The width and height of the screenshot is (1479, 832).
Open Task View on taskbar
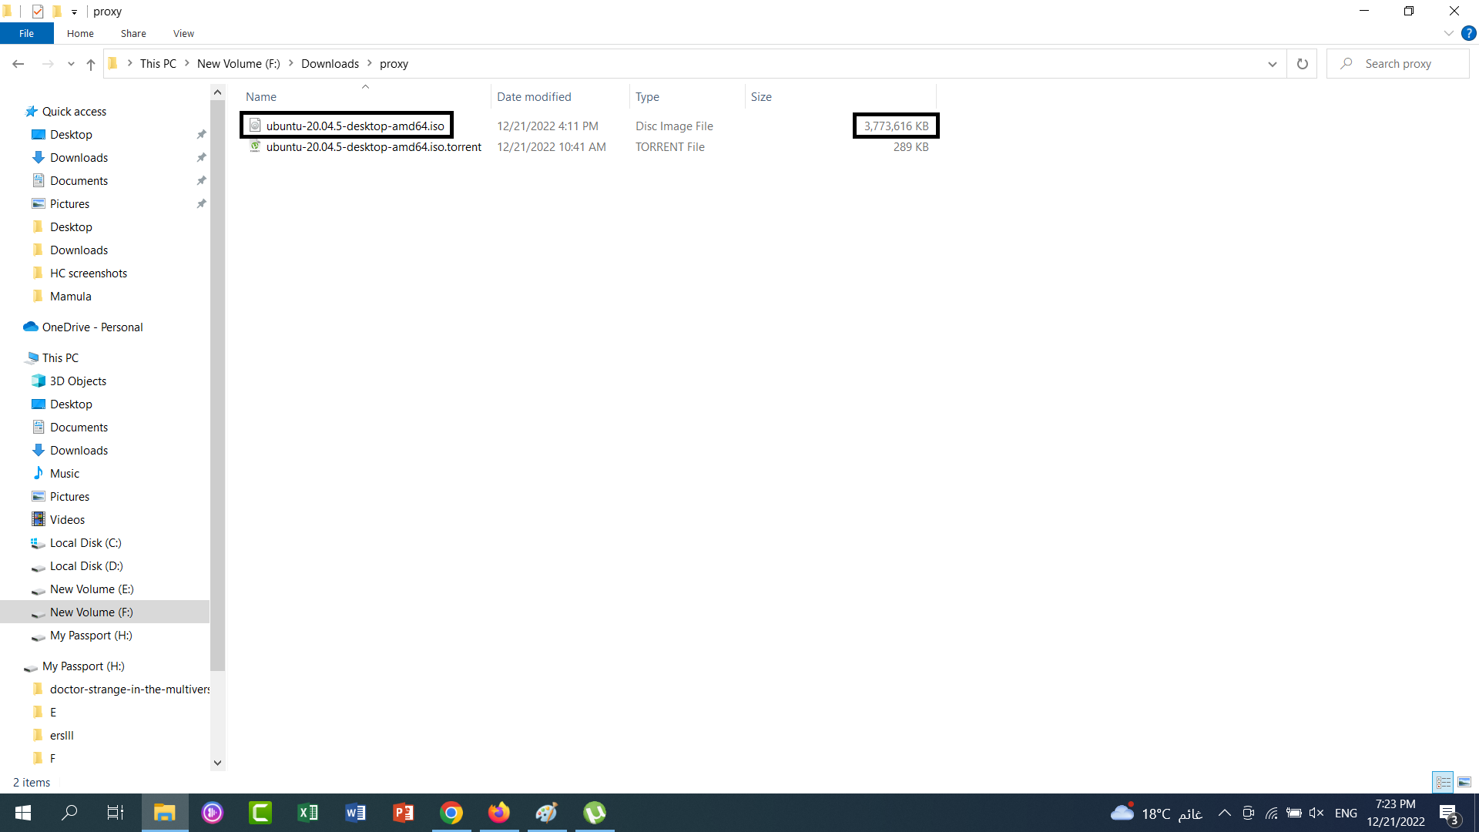click(116, 813)
